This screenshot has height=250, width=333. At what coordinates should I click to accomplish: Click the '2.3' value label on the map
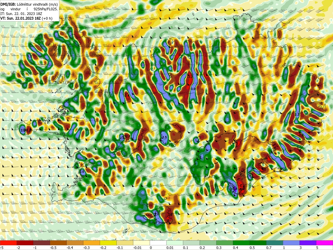(x=297, y=115)
